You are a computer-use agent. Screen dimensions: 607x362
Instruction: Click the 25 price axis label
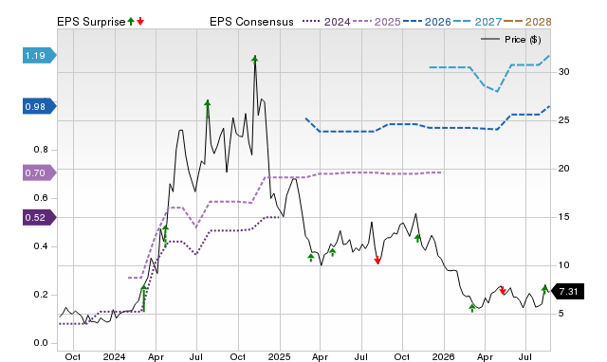(563, 120)
